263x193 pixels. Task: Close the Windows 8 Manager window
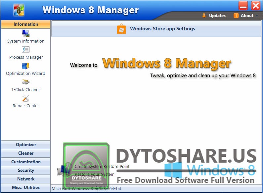pos(255,6)
